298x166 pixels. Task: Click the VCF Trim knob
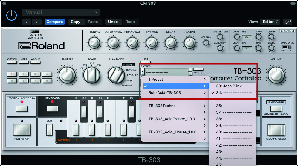(x=206, y=43)
